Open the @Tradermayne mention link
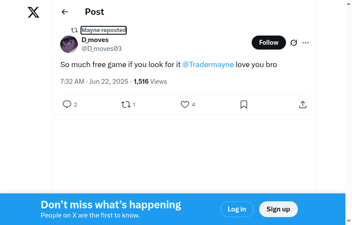 click(x=208, y=64)
